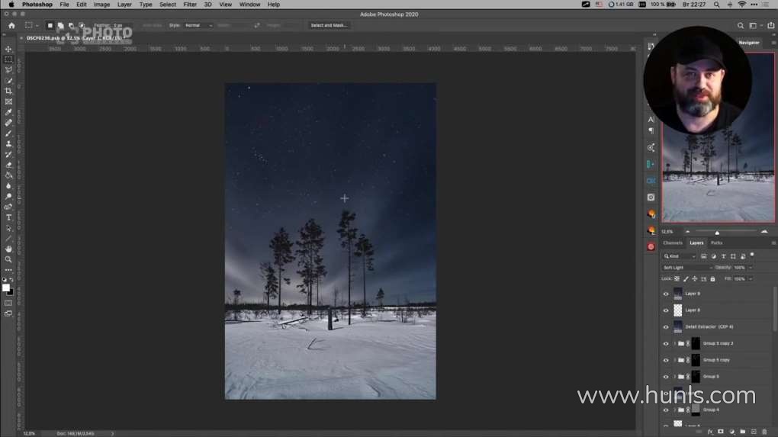Click the layer style fx icon
This screenshot has height=437, width=778.
pyautogui.click(x=709, y=432)
